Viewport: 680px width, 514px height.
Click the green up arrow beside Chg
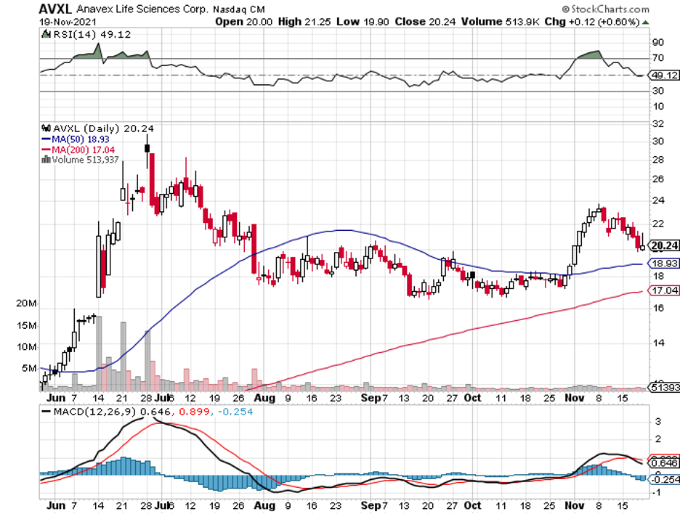pos(645,22)
